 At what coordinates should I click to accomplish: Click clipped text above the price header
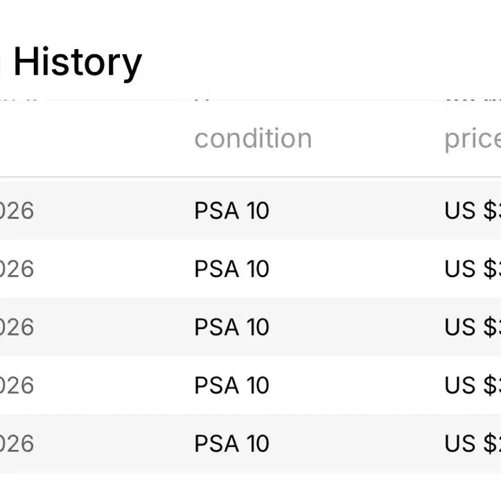click(x=473, y=100)
